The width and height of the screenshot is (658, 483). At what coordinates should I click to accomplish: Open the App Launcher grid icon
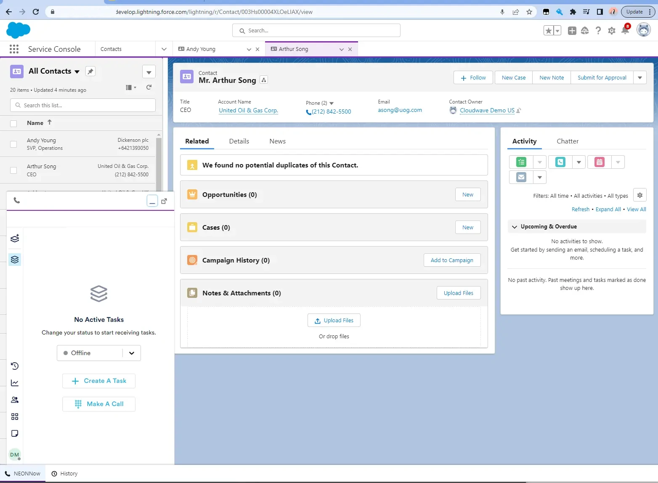(x=14, y=49)
